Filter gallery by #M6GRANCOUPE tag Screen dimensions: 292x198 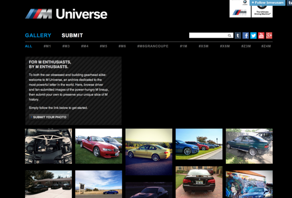point(153,46)
